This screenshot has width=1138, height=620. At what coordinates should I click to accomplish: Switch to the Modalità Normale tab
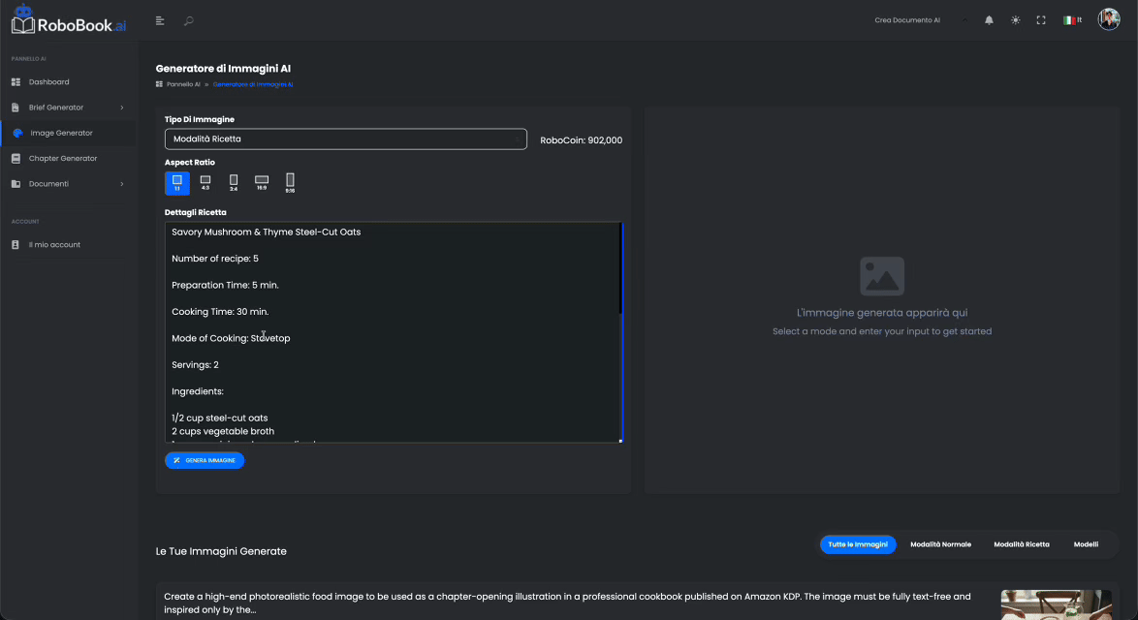click(x=940, y=544)
